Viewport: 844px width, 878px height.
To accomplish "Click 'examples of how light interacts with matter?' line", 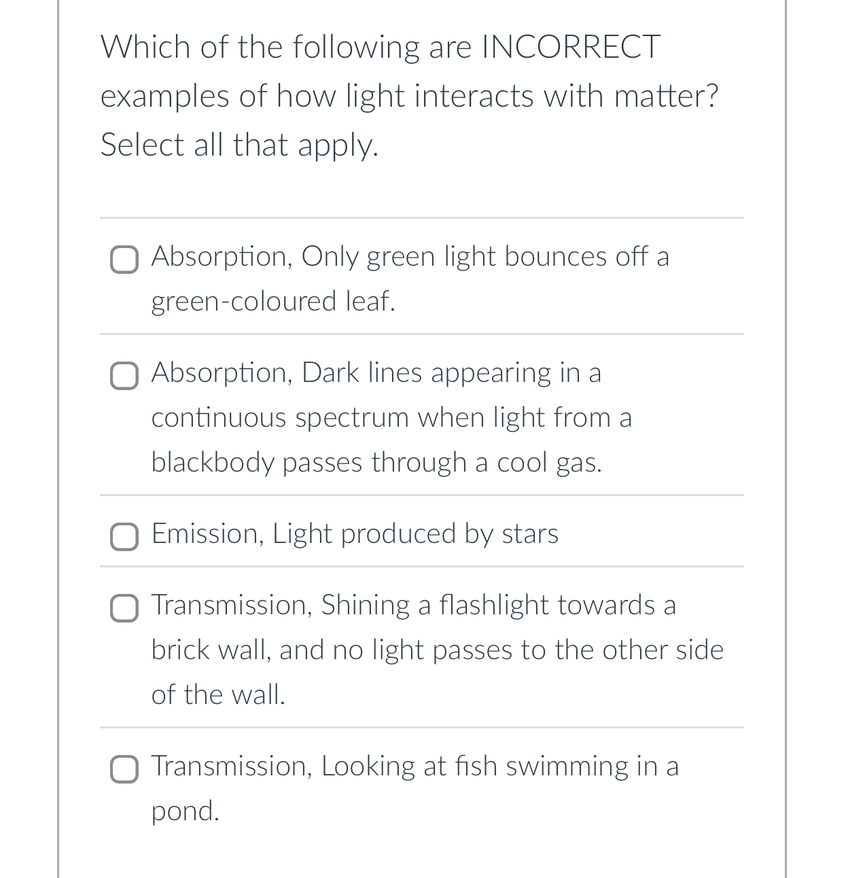I will tap(409, 96).
